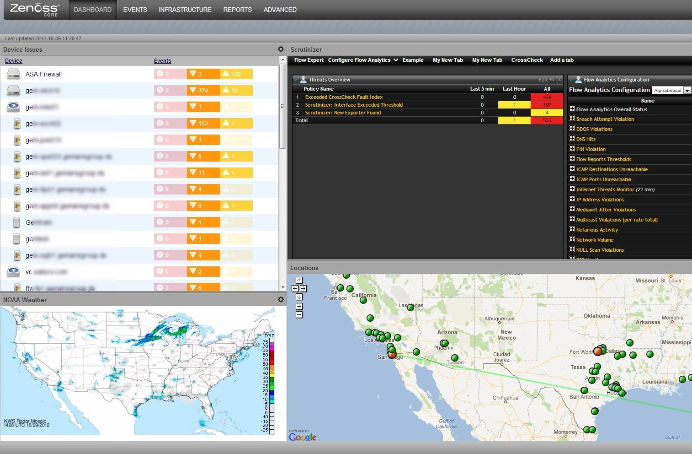692x454 pixels.
Task: Open Internet Threats Monitor entry
Action: point(615,189)
